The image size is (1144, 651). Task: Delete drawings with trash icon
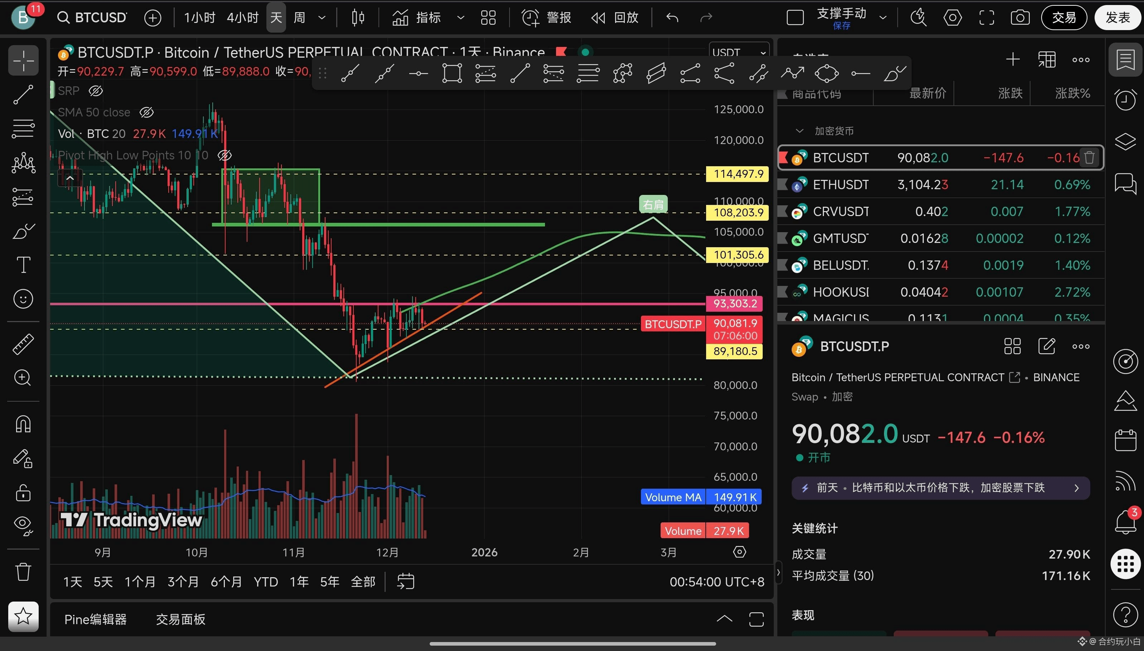coord(23,571)
